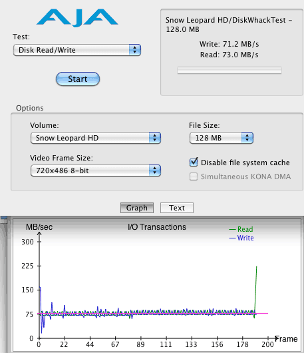Click the Snow Leopard HD/DiskWhackTest path text
This screenshot has width=304, height=353.
click(229, 25)
